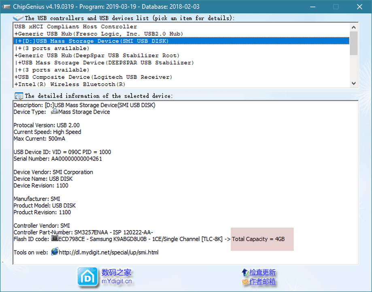Click Device Vendor: SMI Corporation text
The width and height of the screenshot is (372, 292).
point(53,172)
